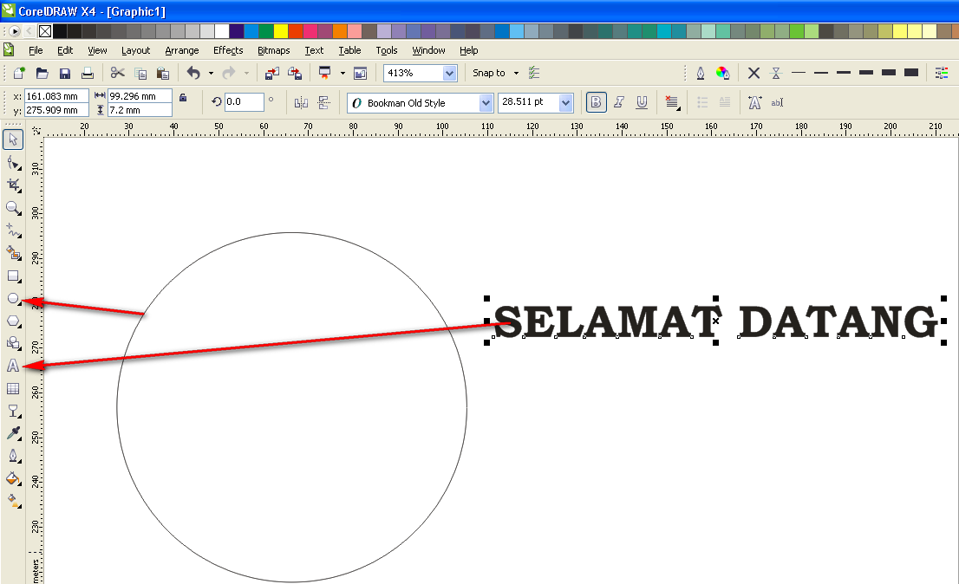Select the Zoom tool
Image resolution: width=959 pixels, height=584 pixels.
click(x=13, y=208)
